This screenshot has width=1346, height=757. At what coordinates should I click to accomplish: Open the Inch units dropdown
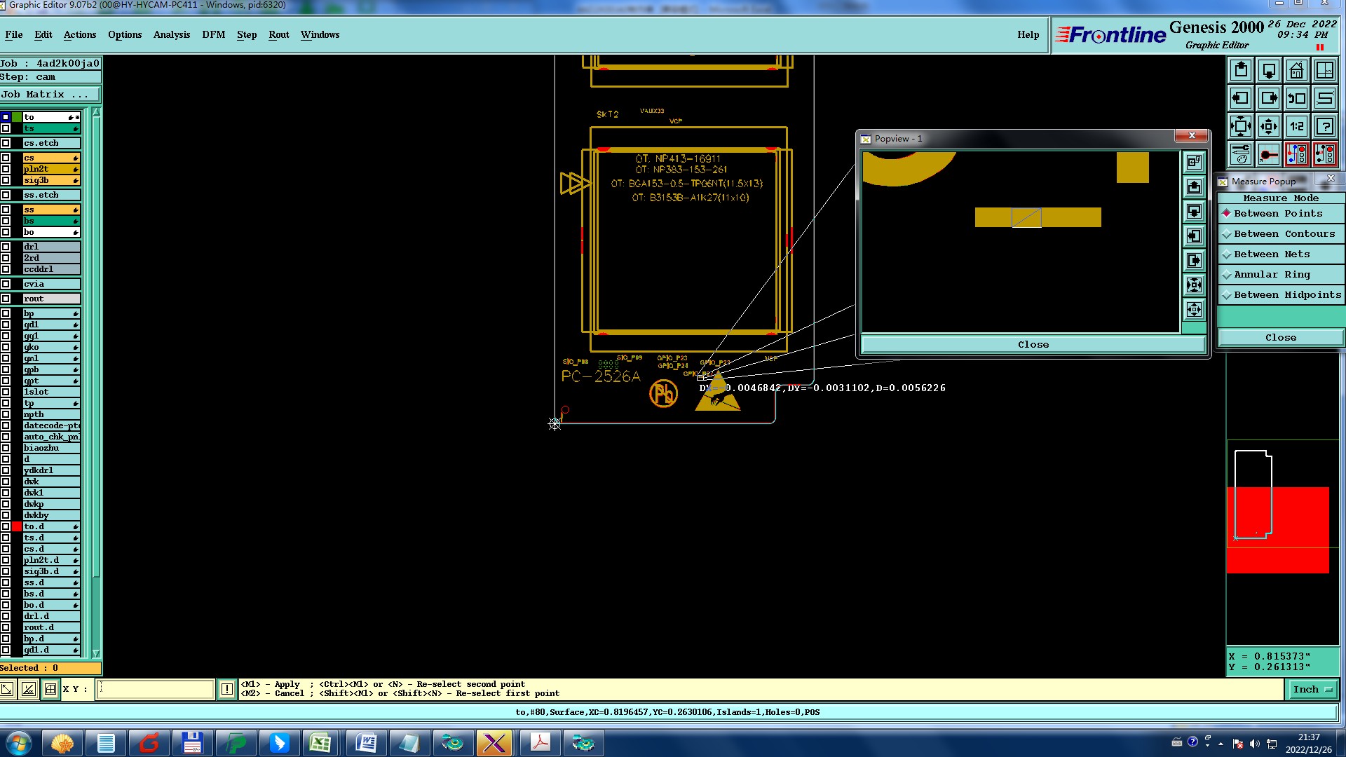(1312, 690)
